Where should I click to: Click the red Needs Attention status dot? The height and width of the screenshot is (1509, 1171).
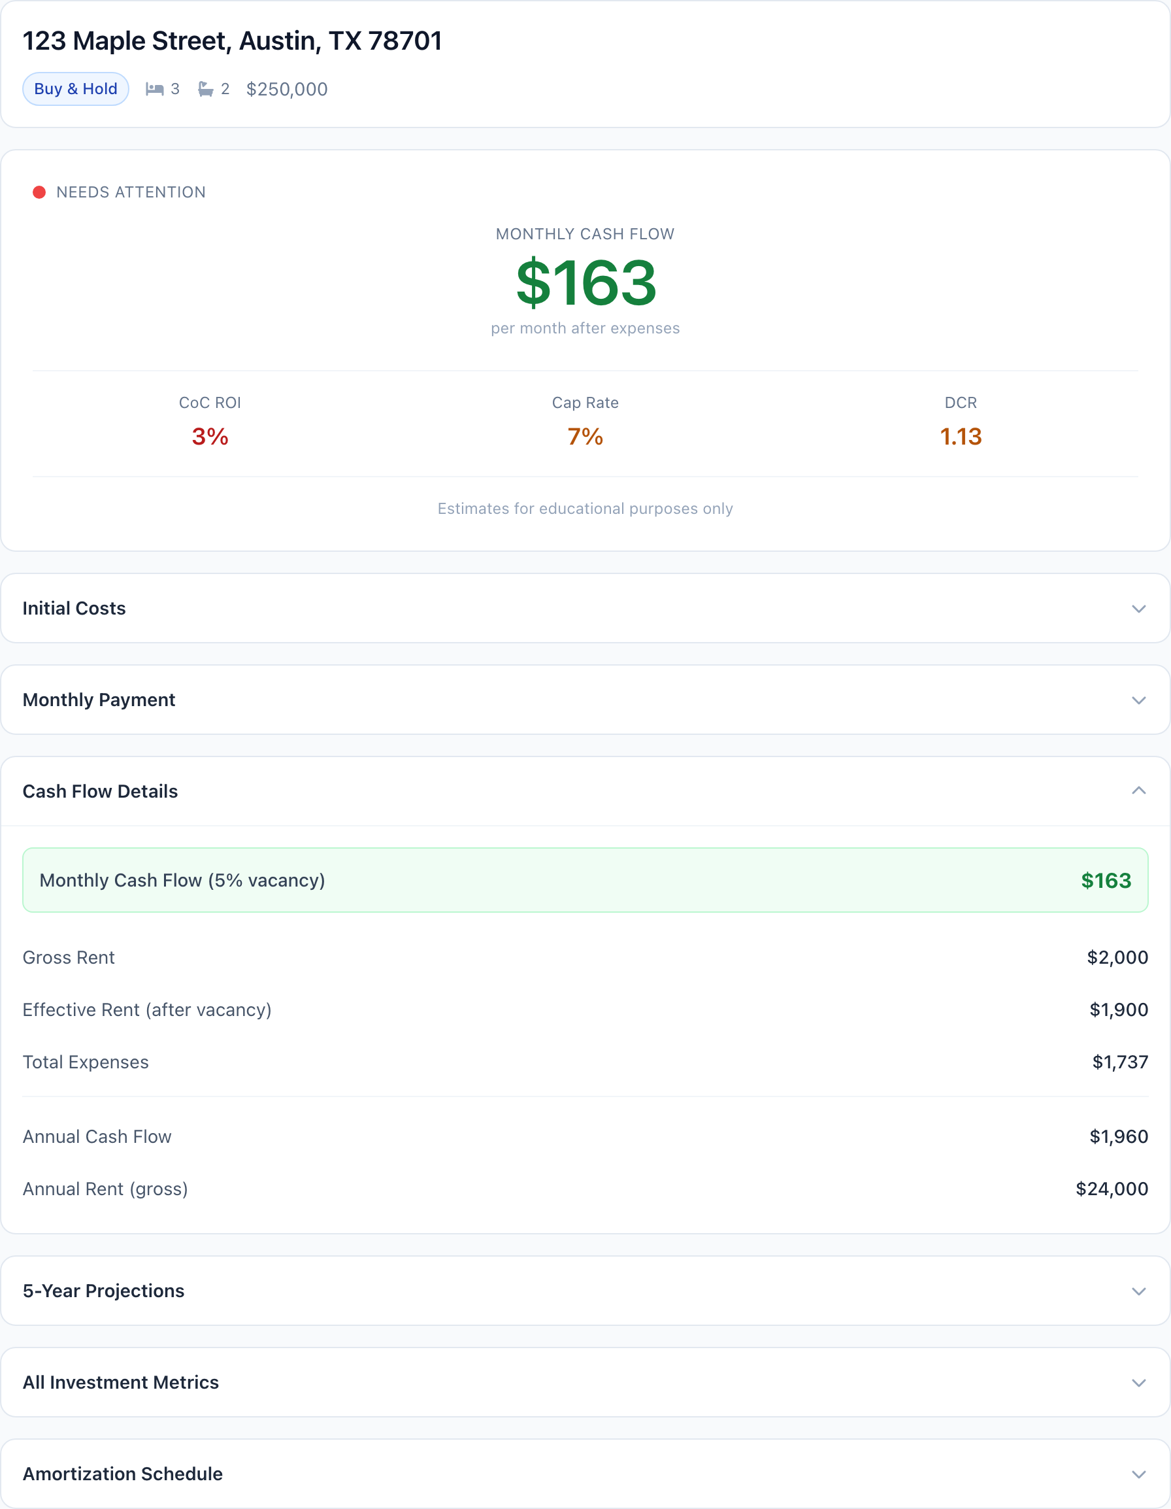point(39,193)
